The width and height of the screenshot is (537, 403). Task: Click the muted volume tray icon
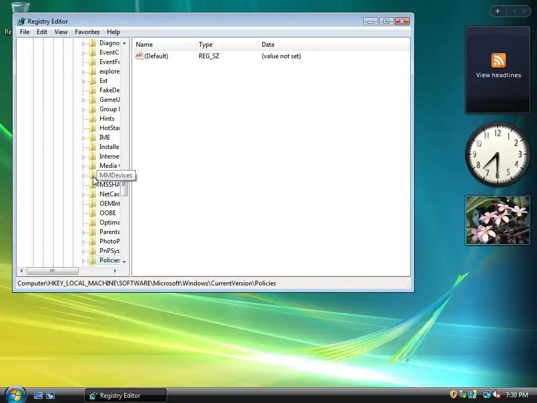[497, 395]
